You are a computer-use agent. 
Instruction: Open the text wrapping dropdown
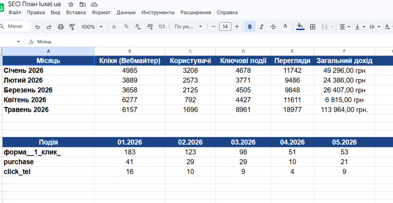pos(375,27)
